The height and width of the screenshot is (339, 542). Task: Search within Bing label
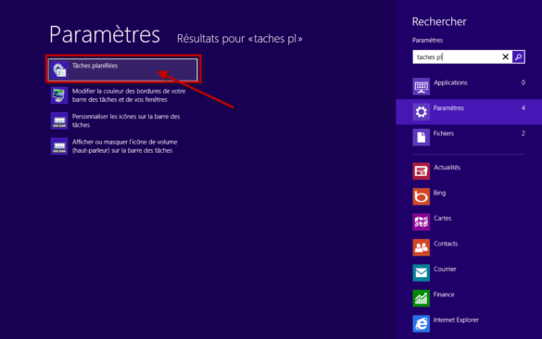[439, 193]
